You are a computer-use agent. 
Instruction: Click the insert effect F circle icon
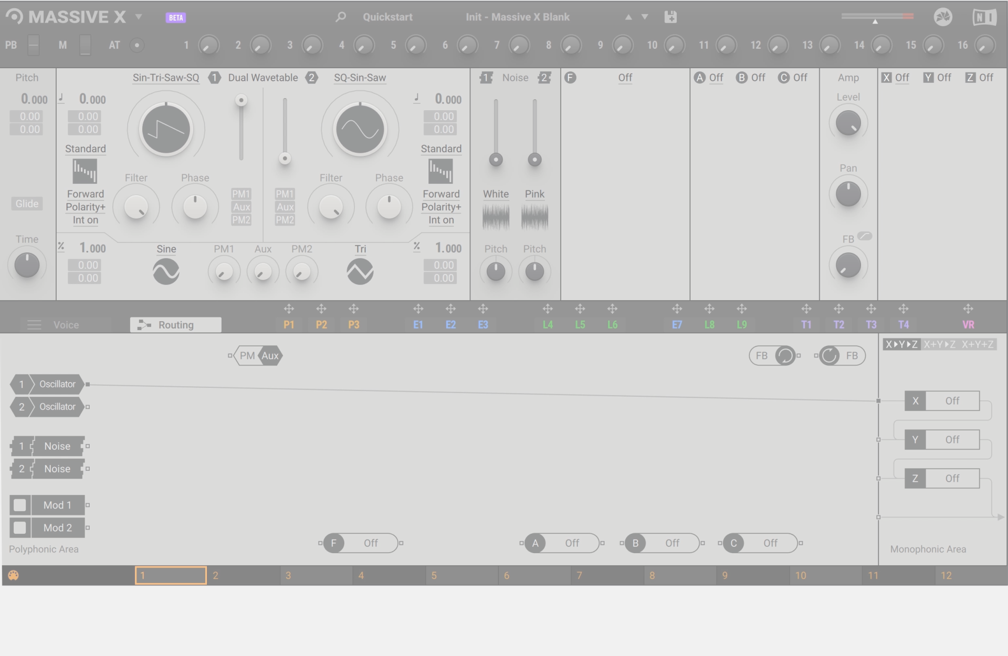point(570,78)
